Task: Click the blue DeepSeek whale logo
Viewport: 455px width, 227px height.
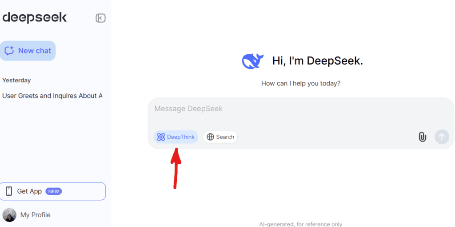Action: pyautogui.click(x=252, y=61)
